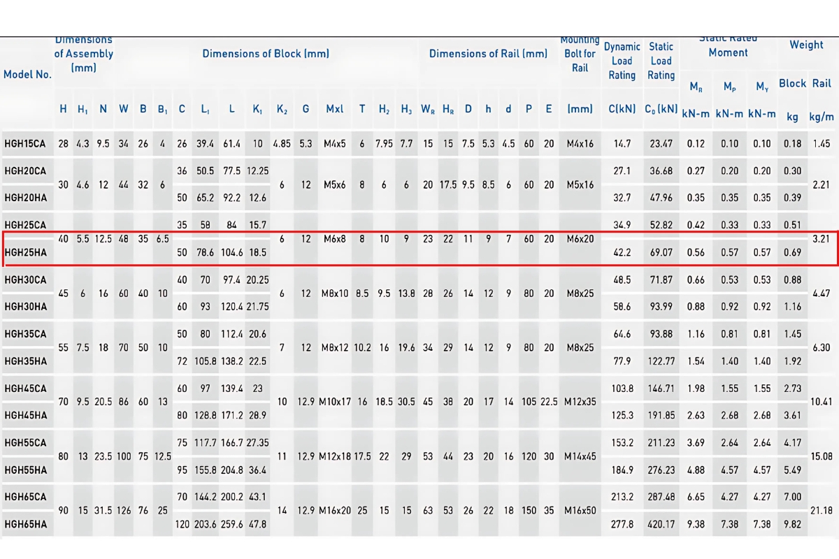
Task: Click the HGH25HA model row label
Action: 25,252
